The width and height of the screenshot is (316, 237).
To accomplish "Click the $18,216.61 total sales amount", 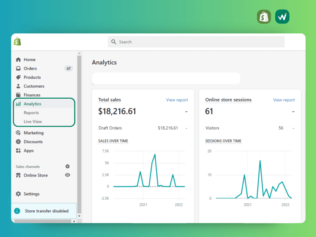I will pyautogui.click(x=117, y=111).
